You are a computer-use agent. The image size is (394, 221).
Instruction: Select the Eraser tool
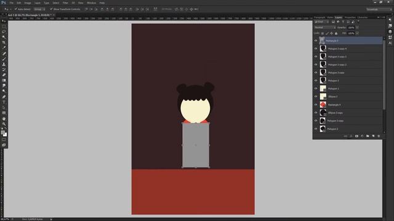pos(4,75)
